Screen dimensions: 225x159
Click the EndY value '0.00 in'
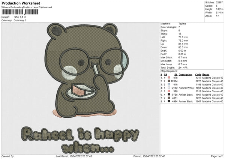point(182,54)
